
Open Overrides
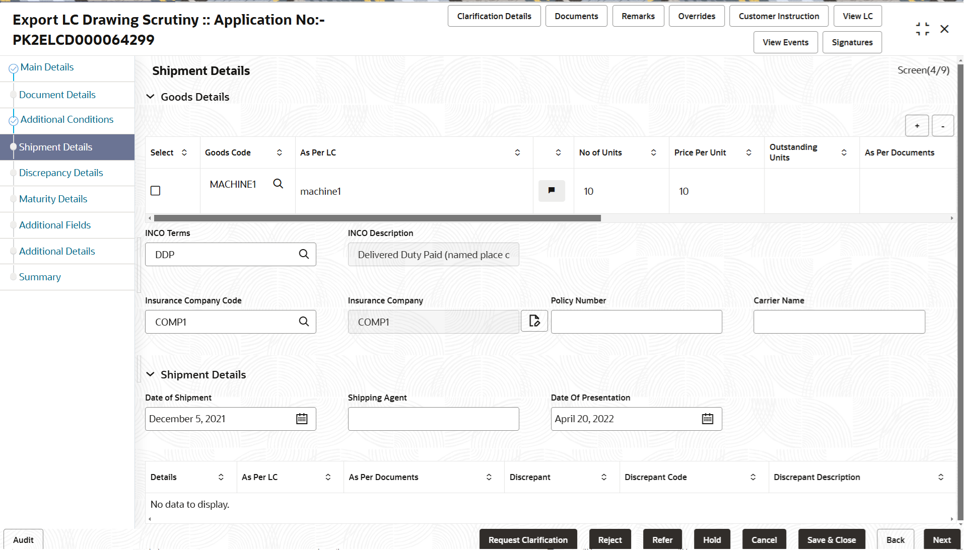(697, 16)
